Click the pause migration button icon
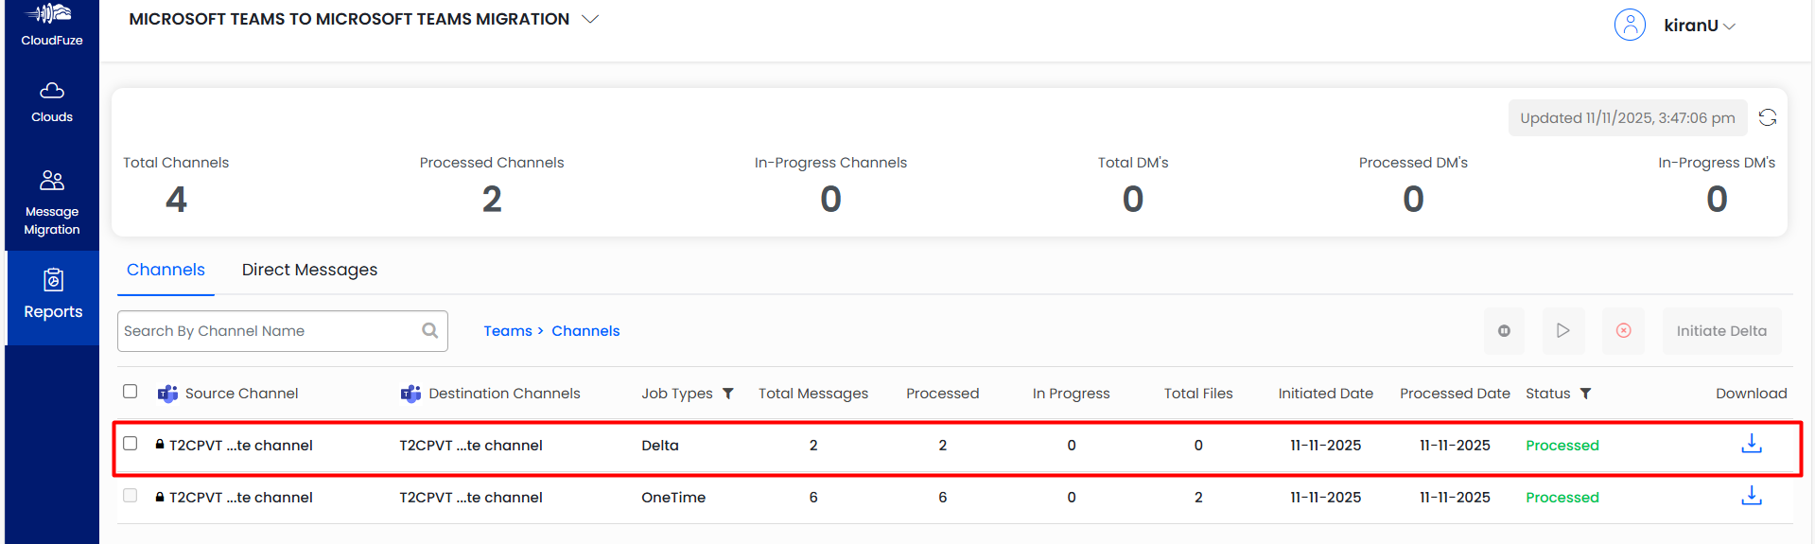Image resolution: width=1815 pixels, height=544 pixels. 1504,331
